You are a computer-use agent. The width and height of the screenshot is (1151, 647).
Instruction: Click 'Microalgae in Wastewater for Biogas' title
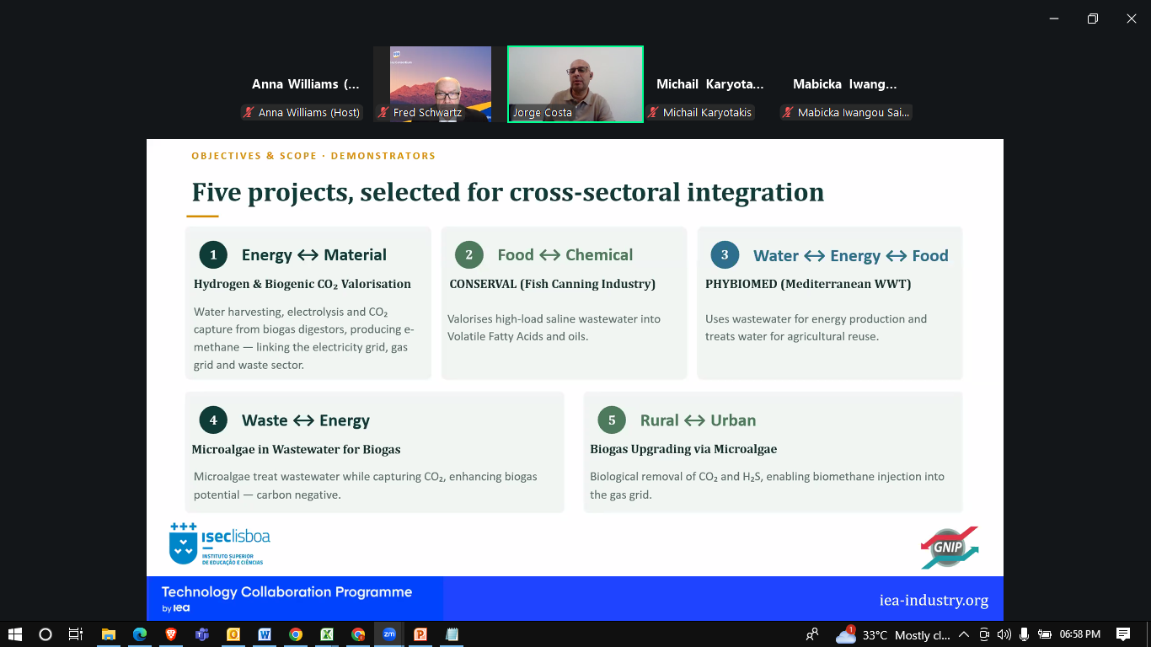point(296,449)
